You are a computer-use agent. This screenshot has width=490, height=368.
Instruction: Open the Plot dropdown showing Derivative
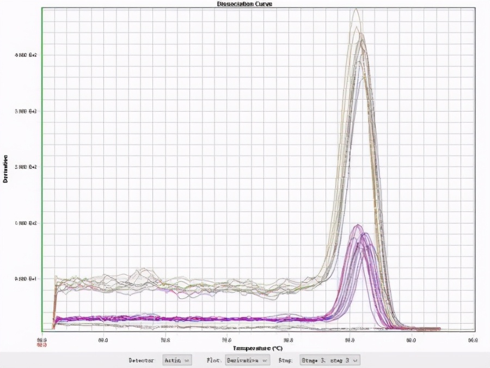(248, 360)
